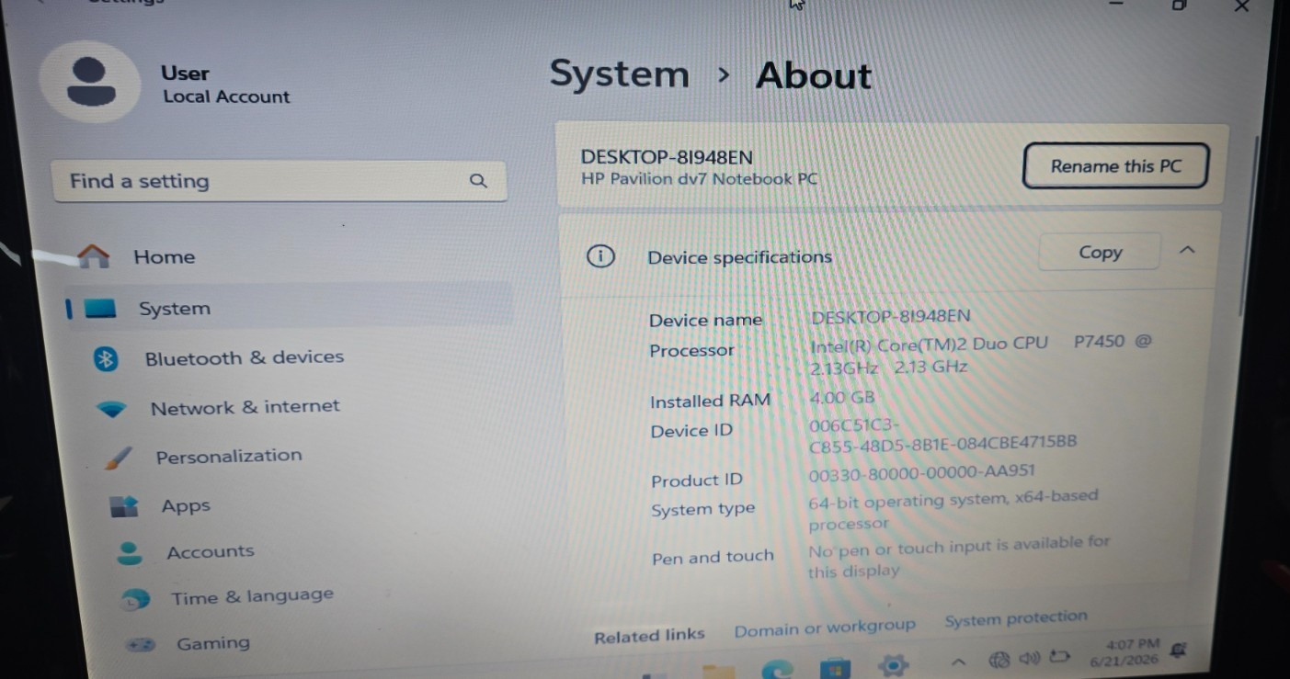Open the Home settings page
1290x679 pixels.
pos(164,257)
